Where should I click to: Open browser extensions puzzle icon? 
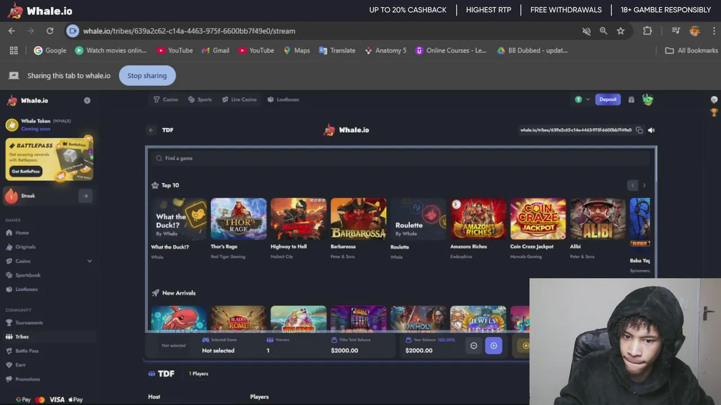click(x=647, y=31)
